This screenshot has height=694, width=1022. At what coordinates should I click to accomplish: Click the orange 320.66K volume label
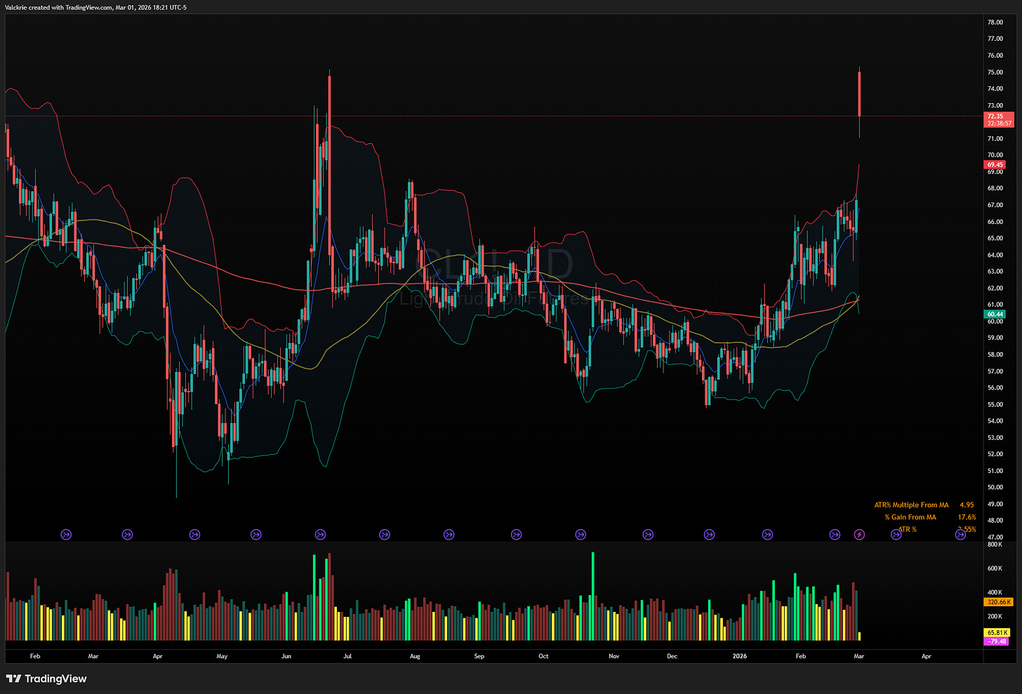[x=999, y=602]
